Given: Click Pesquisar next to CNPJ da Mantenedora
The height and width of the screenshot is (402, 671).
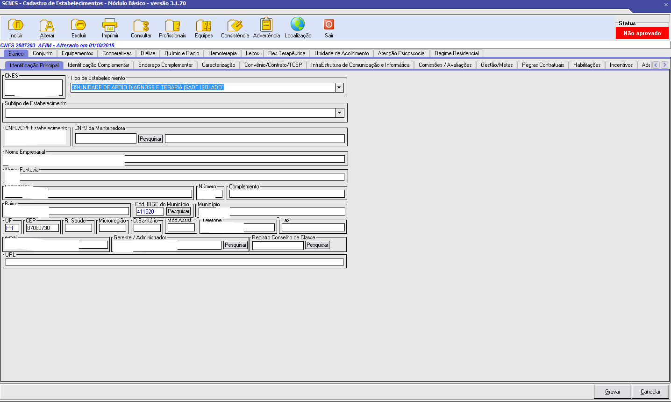Looking at the screenshot, I should tap(150, 139).
